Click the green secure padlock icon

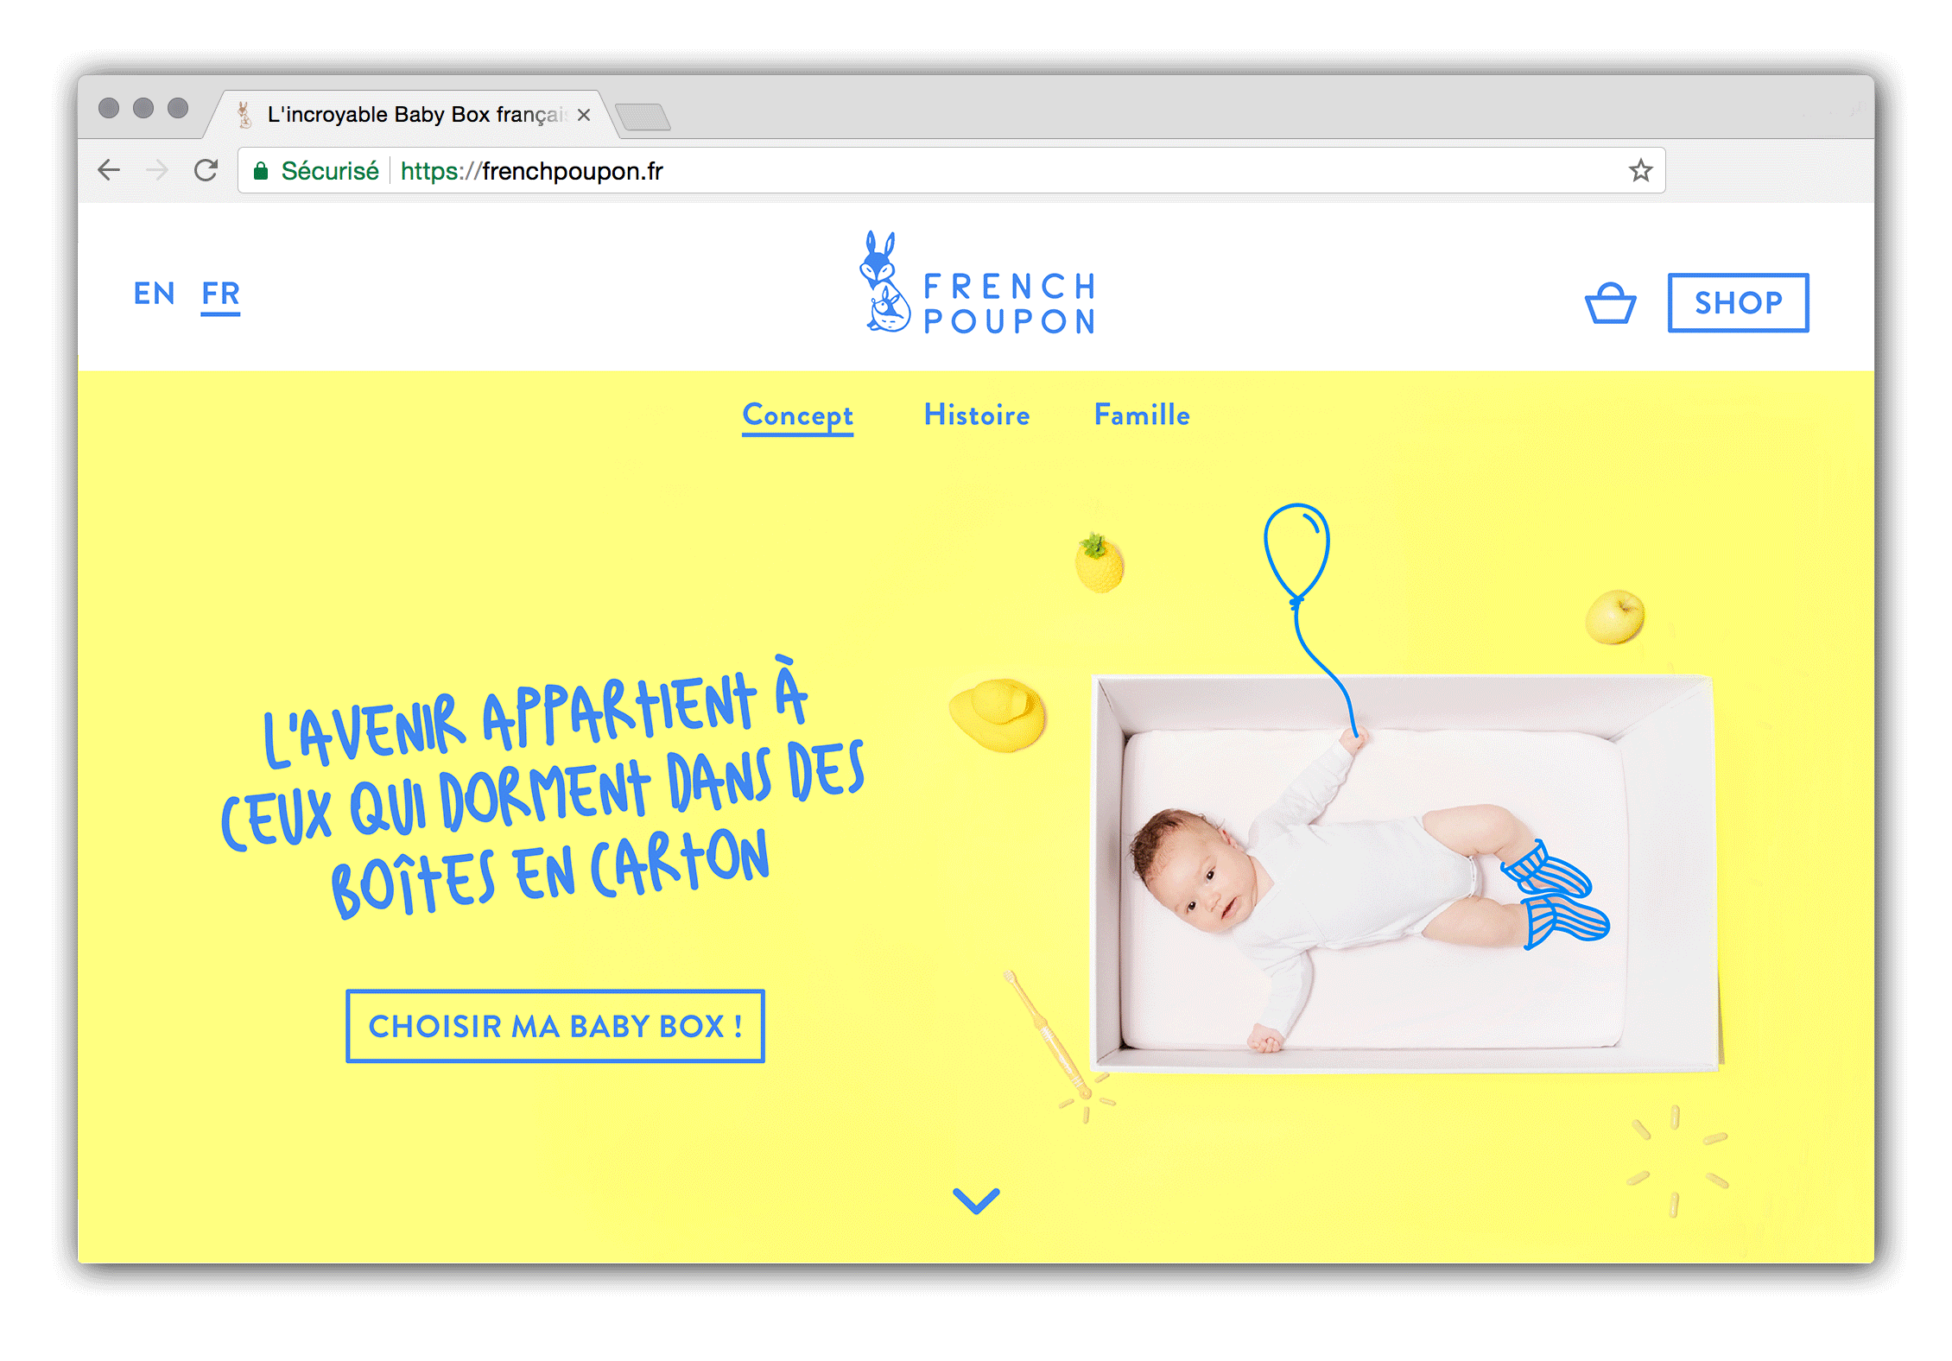coord(261,171)
